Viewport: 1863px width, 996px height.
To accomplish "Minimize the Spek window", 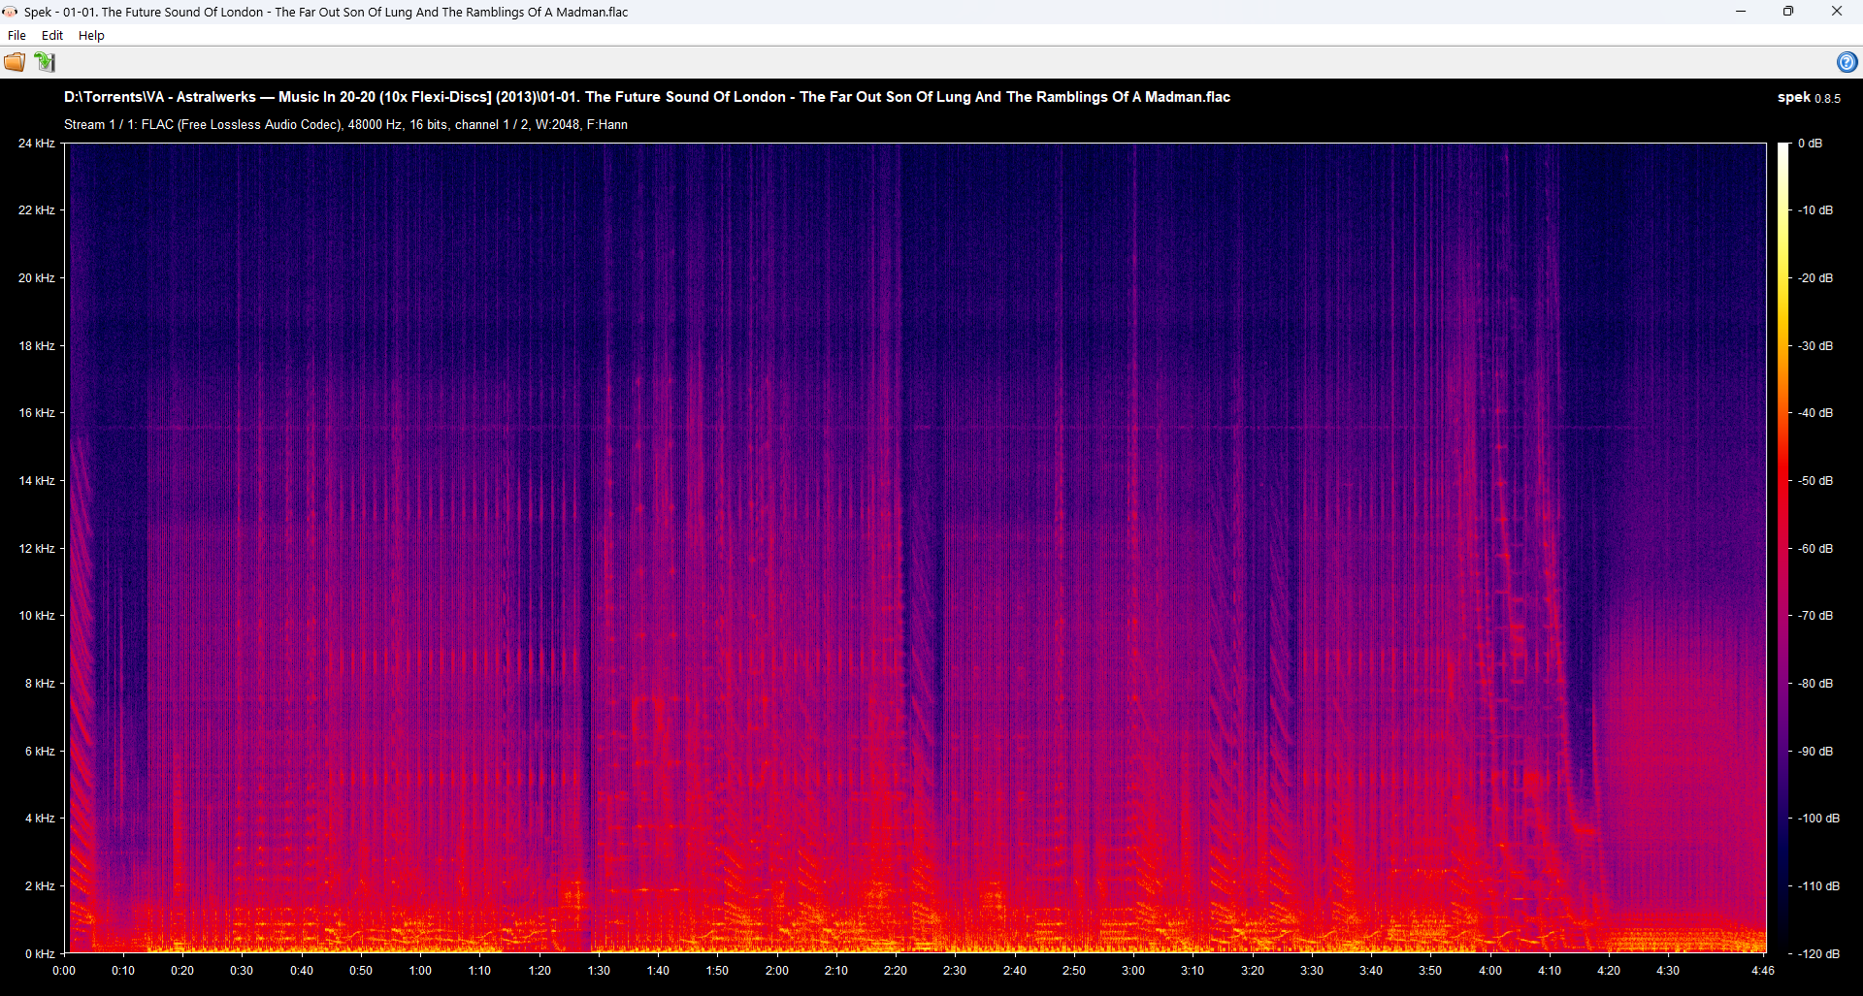I will [1741, 12].
